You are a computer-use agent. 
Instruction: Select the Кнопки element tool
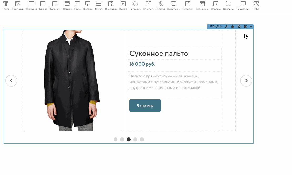coord(88,6)
